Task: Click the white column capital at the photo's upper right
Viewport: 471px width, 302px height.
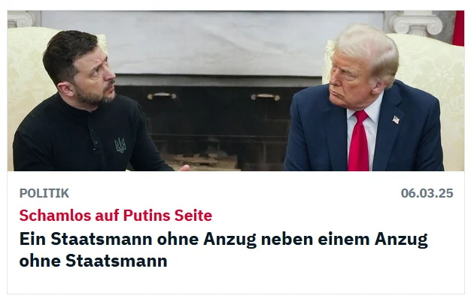Action: coord(416,23)
